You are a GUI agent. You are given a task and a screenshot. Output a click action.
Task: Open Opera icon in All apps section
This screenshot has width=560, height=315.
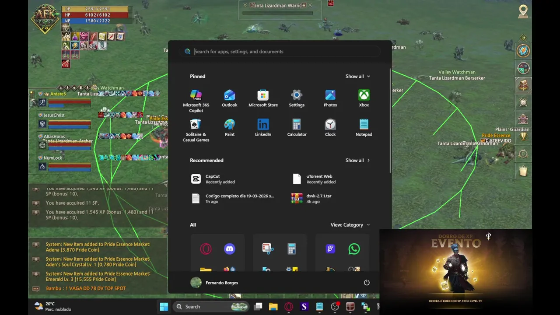(206, 249)
